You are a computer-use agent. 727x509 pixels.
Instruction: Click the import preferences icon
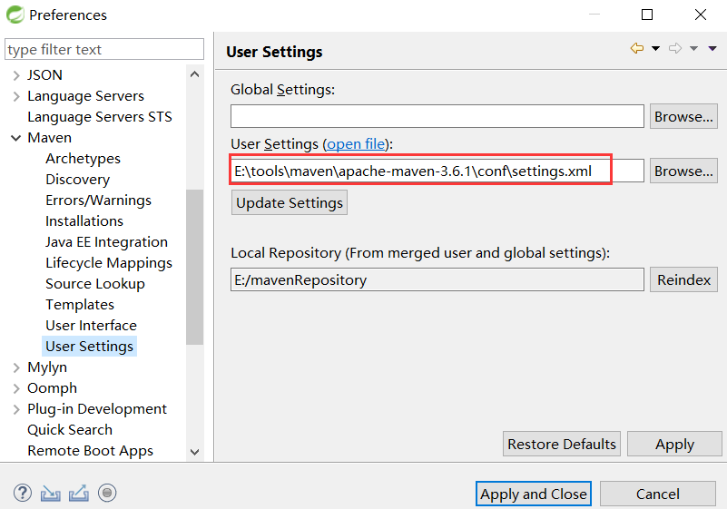(x=51, y=493)
